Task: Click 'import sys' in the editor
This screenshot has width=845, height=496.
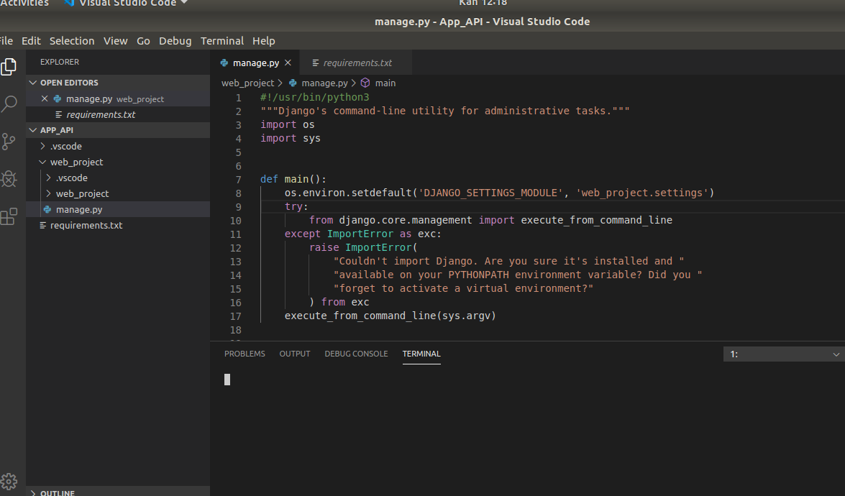Action: 291,138
